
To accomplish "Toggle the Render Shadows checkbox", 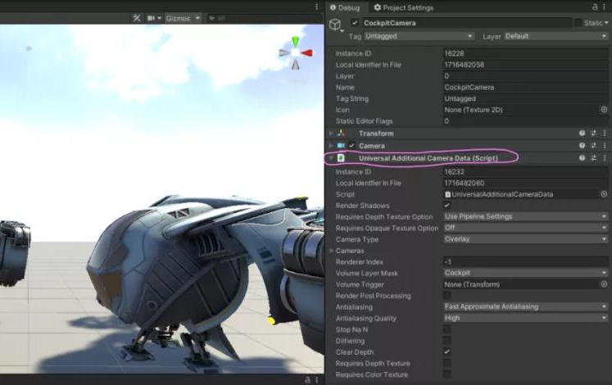I will click(x=447, y=205).
